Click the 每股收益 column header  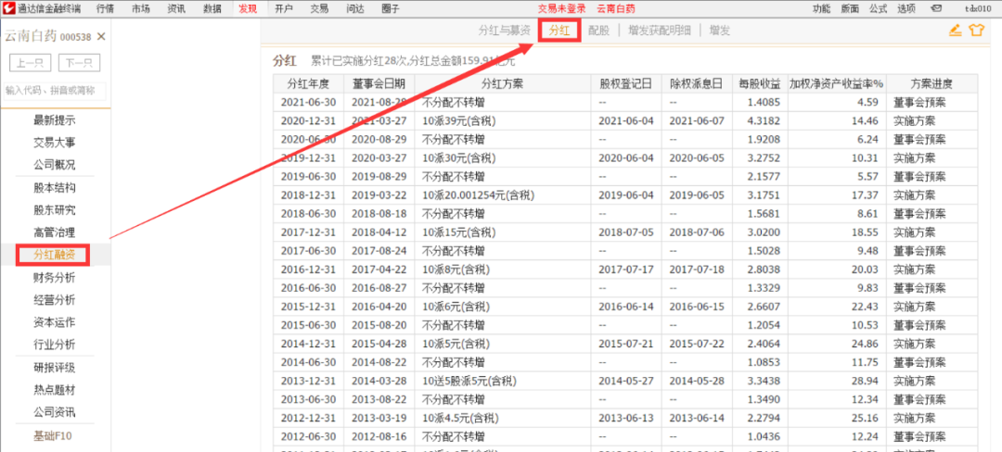(760, 83)
